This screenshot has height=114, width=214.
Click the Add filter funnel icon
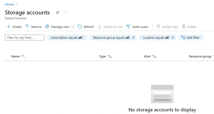183,37
